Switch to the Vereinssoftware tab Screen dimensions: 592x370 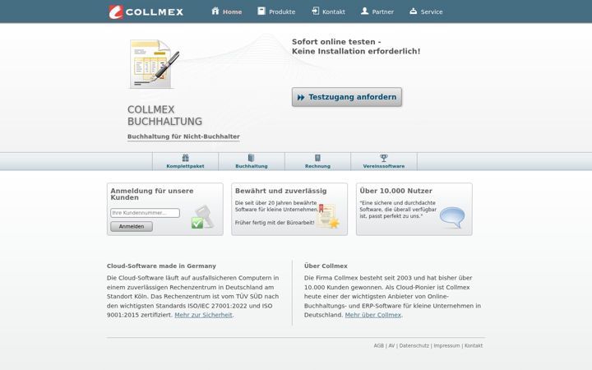click(x=384, y=162)
